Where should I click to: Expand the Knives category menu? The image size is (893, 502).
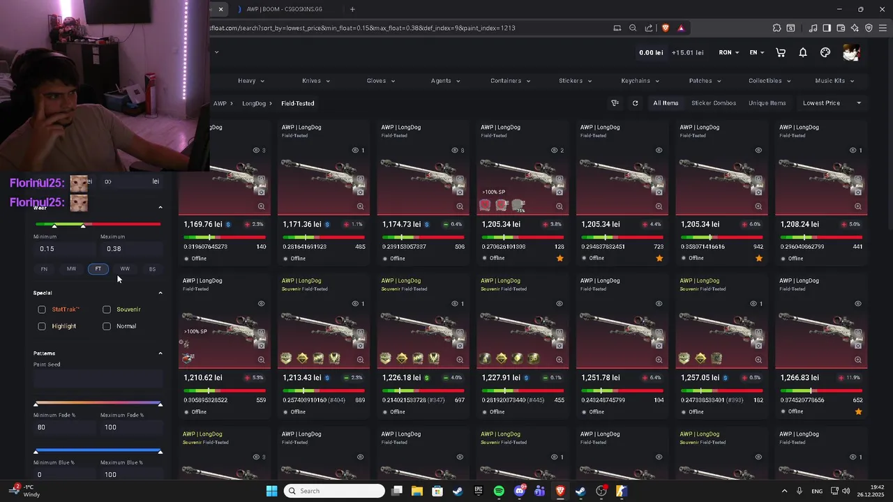[315, 81]
